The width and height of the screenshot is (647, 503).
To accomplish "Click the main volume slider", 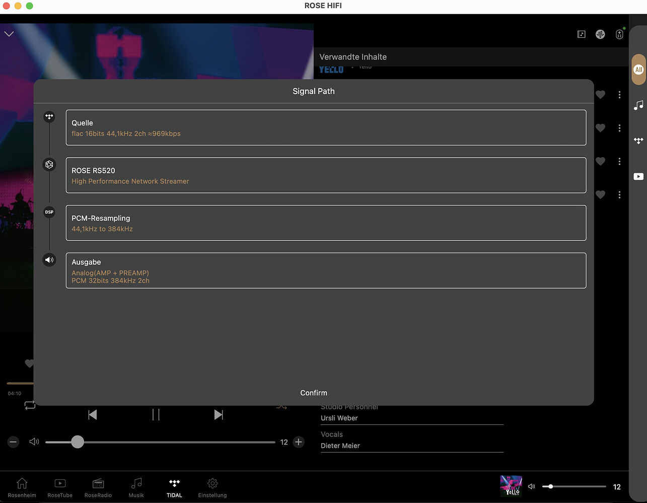I will coord(160,442).
